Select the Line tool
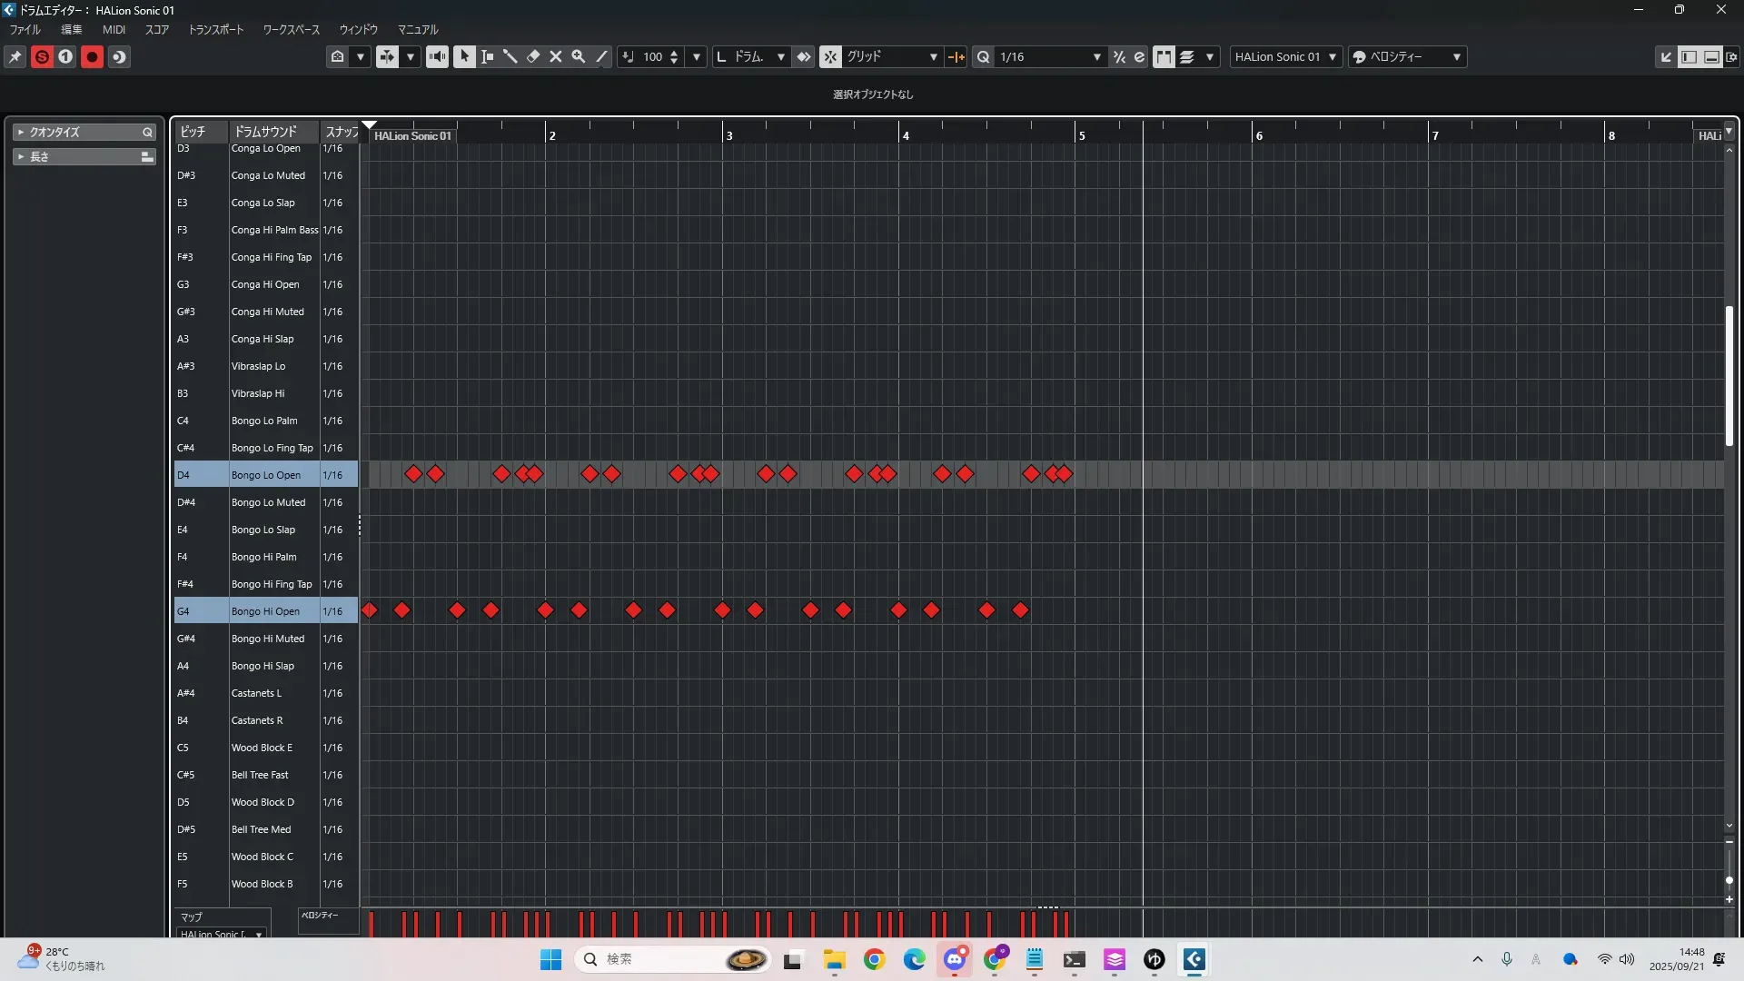This screenshot has width=1744, height=981. coord(601,56)
